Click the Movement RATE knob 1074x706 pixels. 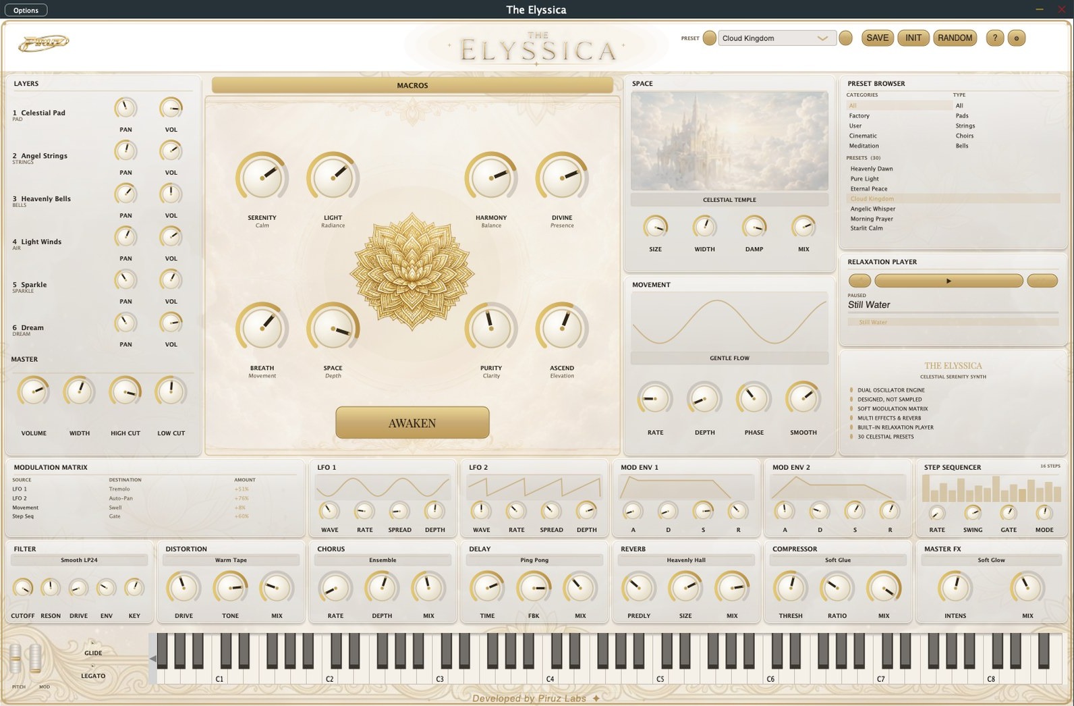click(655, 399)
